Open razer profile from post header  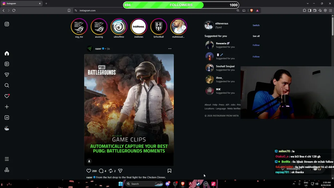(x=98, y=49)
